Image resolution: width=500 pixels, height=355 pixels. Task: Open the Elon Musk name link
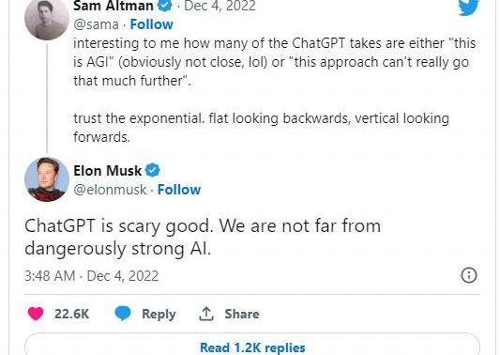(x=108, y=171)
